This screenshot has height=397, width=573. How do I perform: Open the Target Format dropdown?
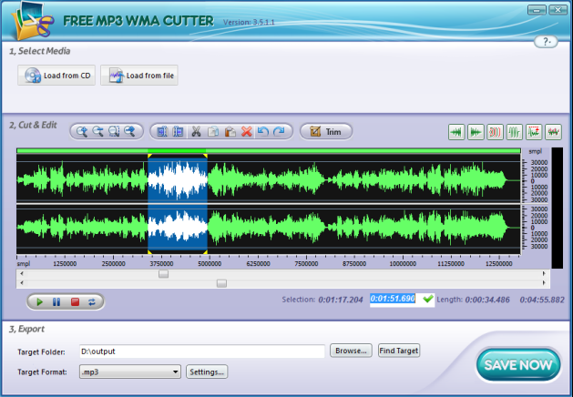click(130, 372)
